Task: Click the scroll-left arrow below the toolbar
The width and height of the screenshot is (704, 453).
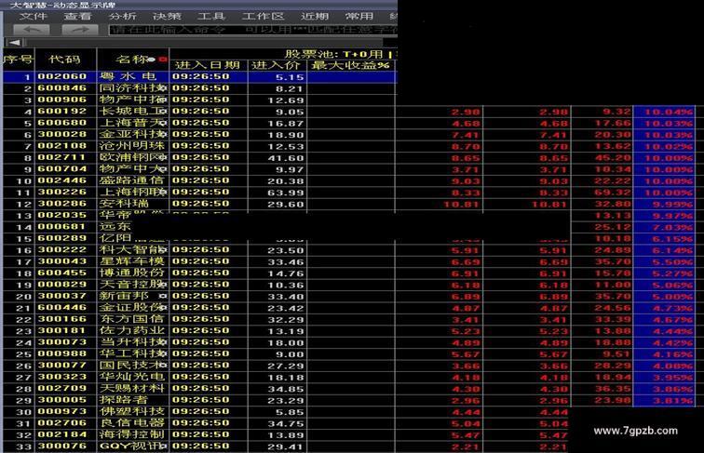Action: (14, 43)
